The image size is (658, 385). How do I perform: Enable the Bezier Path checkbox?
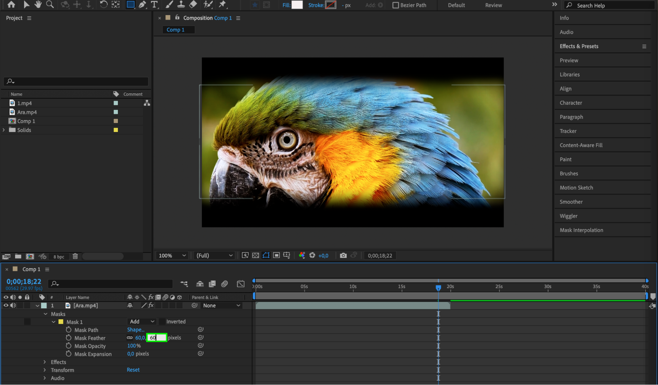[x=395, y=5]
